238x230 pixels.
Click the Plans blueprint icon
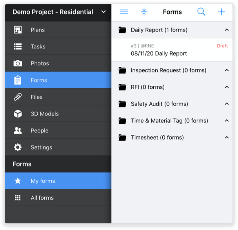click(x=18, y=30)
